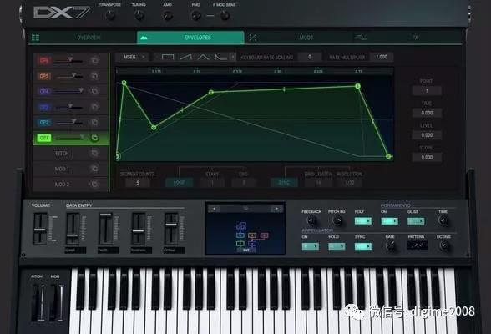Click the VOLUME slider
Image resolution: width=491 pixels, height=334 pixels.
click(40, 229)
